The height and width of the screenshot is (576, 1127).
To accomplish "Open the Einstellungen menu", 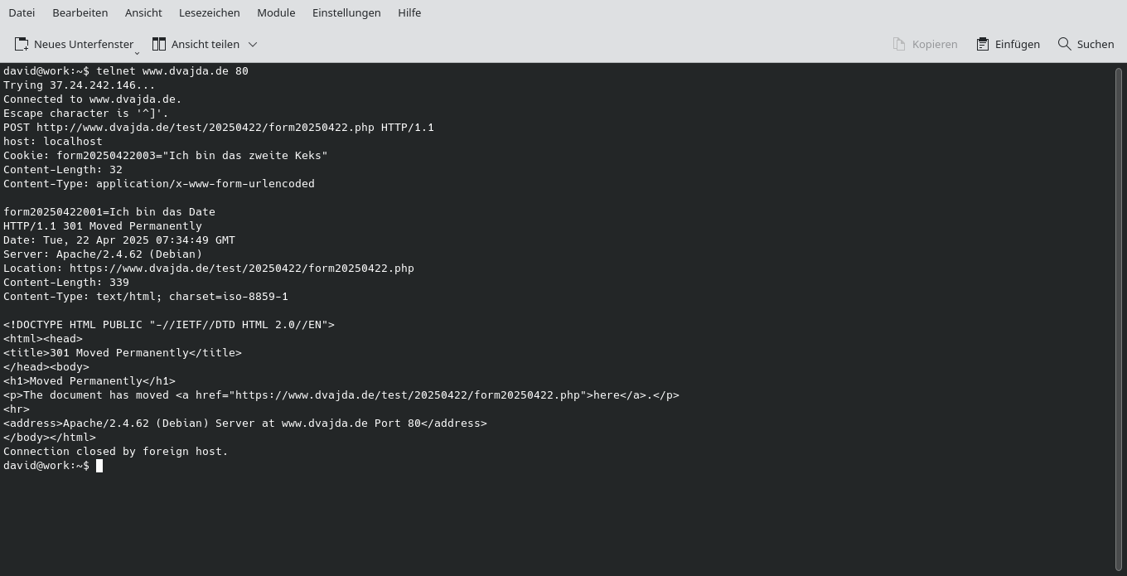I will coord(346,12).
